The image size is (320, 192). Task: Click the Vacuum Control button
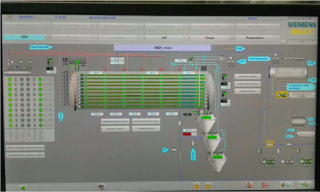tap(115, 128)
